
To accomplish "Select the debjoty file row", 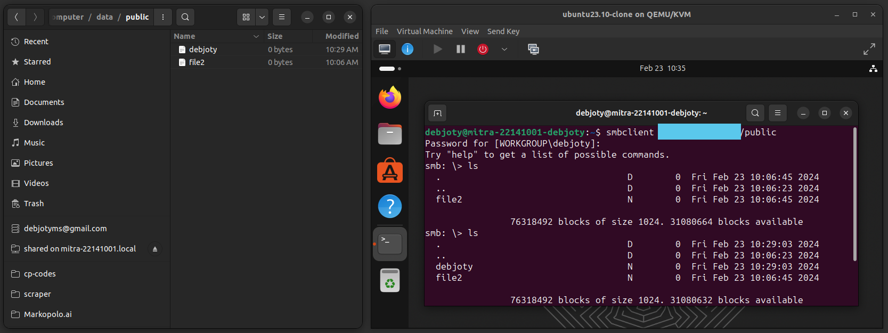I will pyautogui.click(x=266, y=50).
